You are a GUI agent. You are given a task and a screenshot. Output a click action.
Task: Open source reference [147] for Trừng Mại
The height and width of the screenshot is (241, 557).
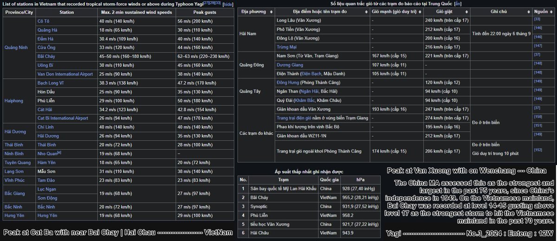pos(538,46)
